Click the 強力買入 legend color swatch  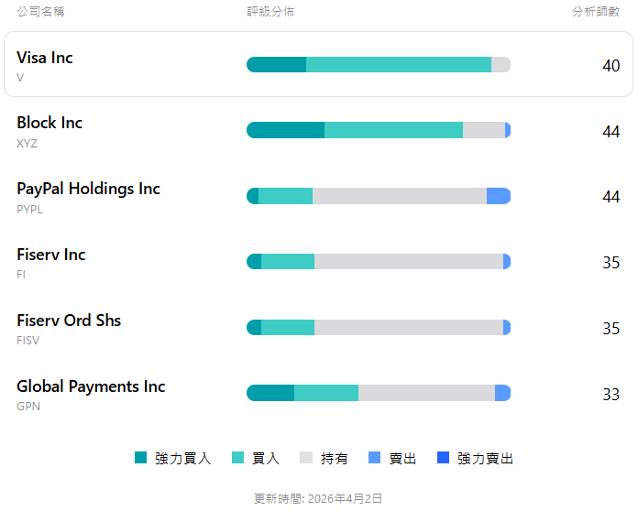tap(140, 458)
